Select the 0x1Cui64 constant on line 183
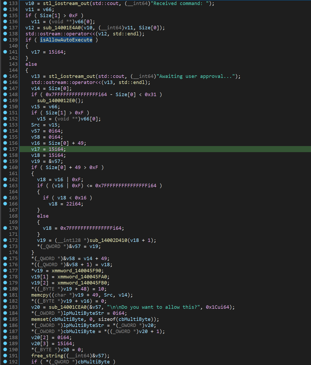Viewport: 311px width, 365px height. pyautogui.click(x=218, y=307)
